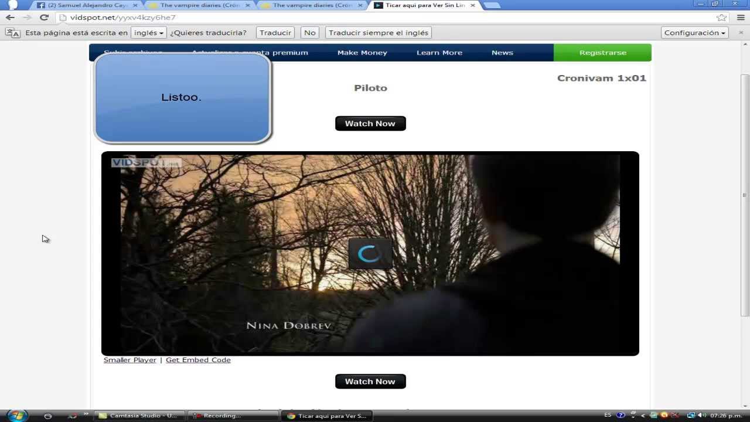Open Learn More menu item
The width and height of the screenshot is (750, 422).
point(439,53)
